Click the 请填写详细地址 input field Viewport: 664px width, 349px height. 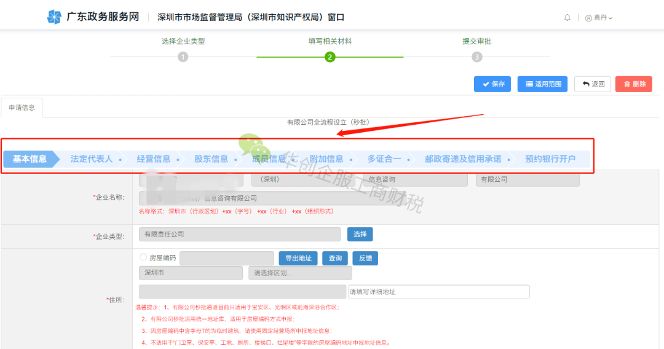(439, 292)
